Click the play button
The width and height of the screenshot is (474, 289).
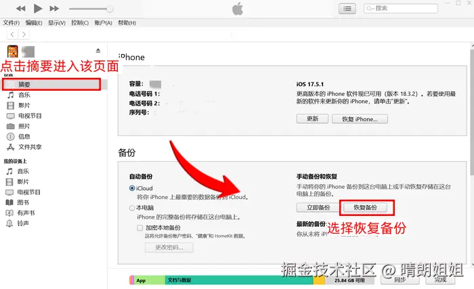pos(37,9)
